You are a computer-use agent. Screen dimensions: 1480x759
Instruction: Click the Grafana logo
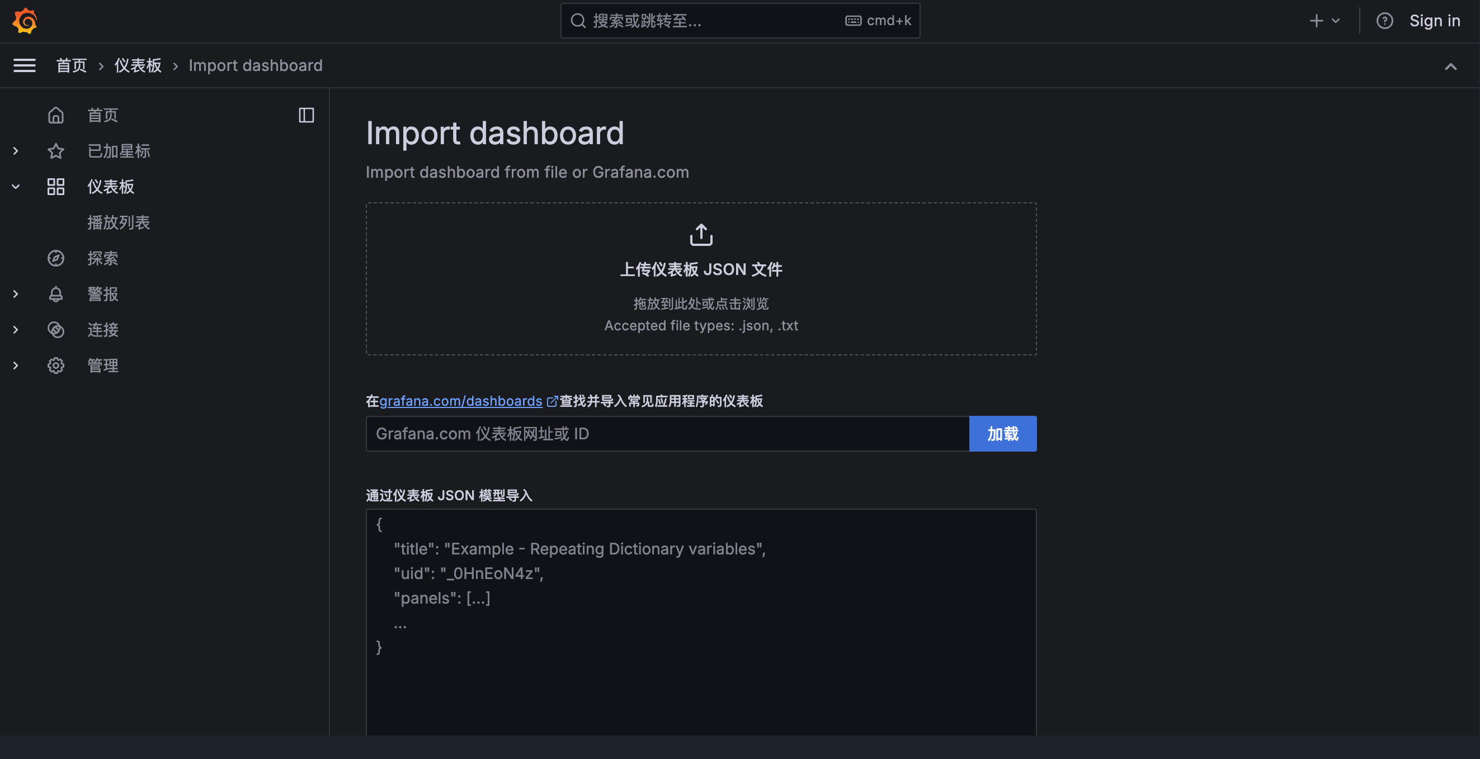click(25, 21)
